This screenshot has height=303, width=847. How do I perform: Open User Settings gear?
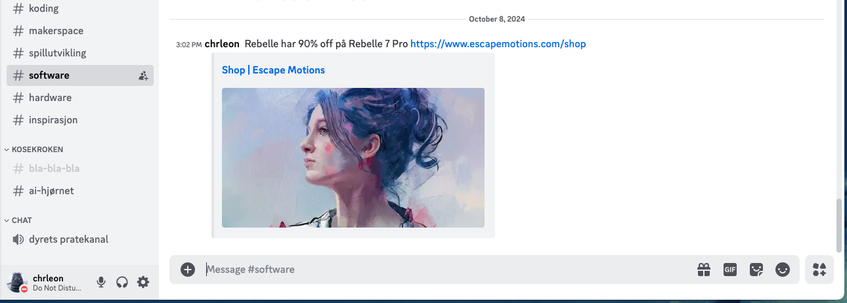click(143, 282)
